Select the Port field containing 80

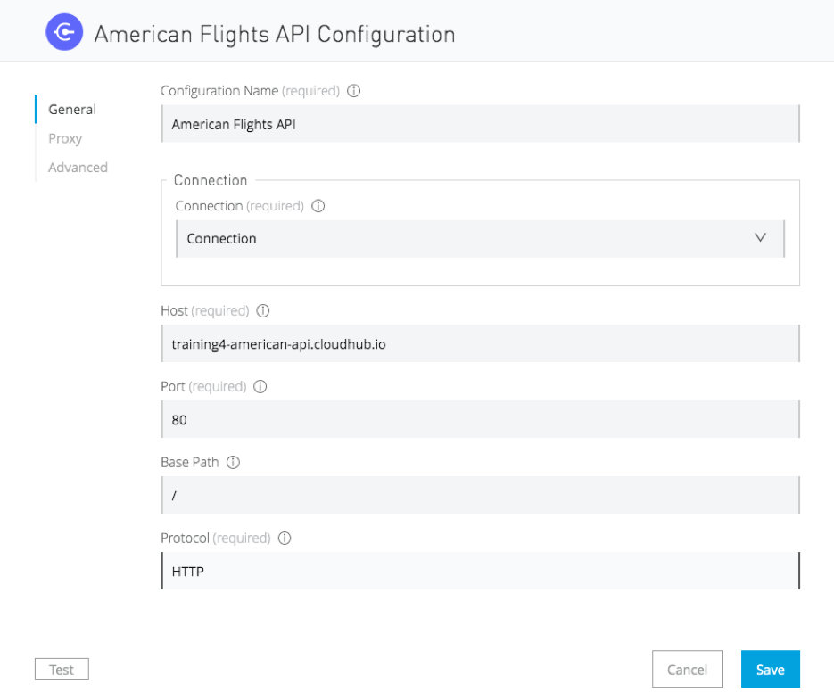pyautogui.click(x=480, y=419)
